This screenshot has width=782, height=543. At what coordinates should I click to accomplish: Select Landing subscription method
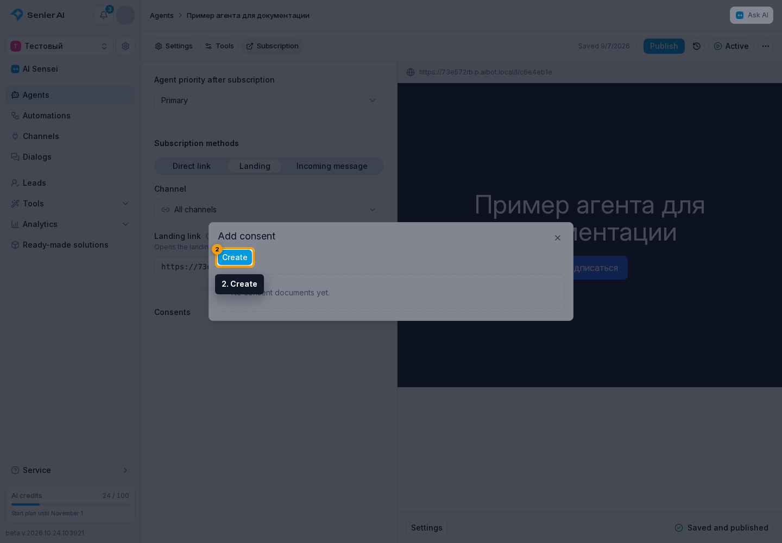(255, 166)
